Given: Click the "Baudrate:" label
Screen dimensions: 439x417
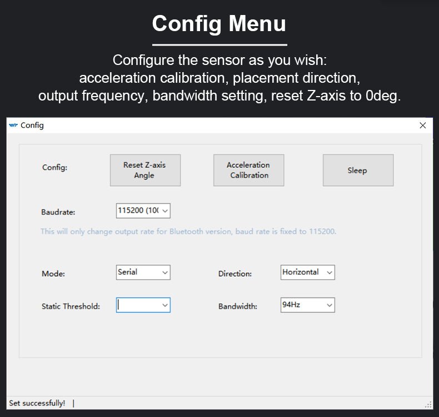Looking at the screenshot, I should pos(58,212).
